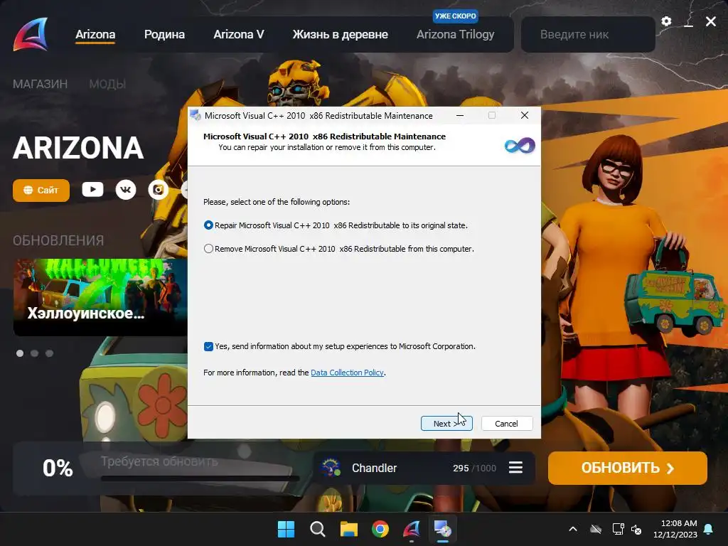Open the Instagram social icon
Screen dimensions: 728x546
(159, 189)
